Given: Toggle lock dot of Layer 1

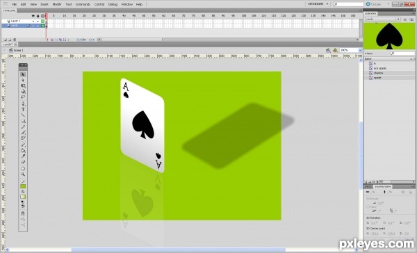Looking at the screenshot, I should (x=38, y=21).
